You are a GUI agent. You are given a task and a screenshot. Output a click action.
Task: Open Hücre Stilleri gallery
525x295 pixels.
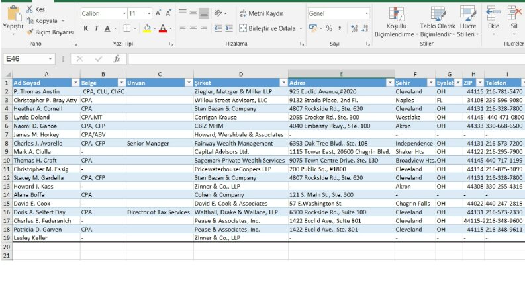click(468, 22)
